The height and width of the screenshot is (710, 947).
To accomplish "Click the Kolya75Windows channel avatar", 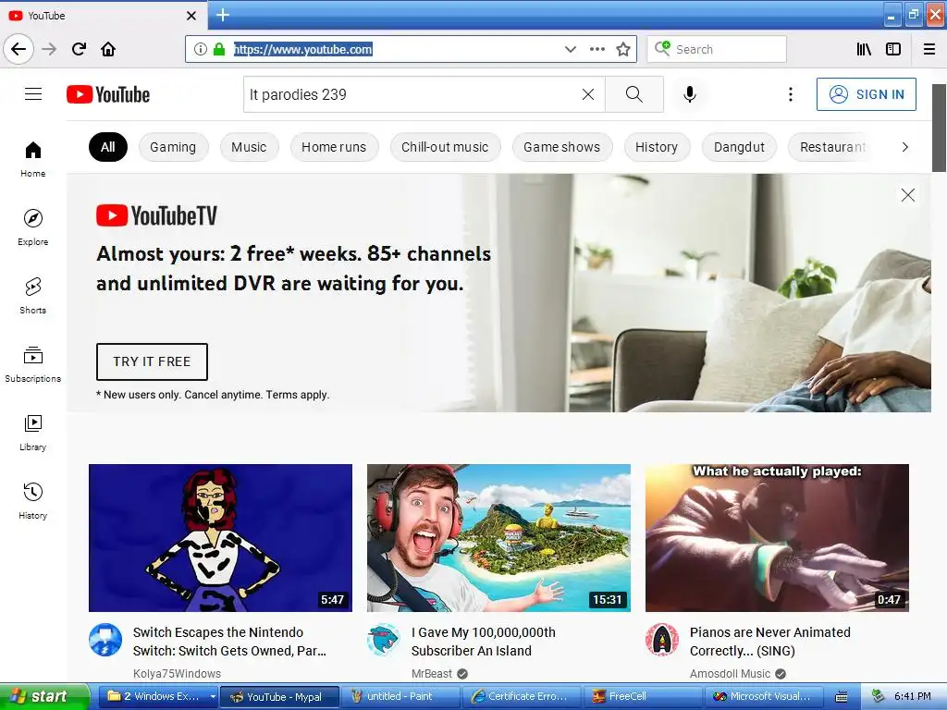I will pos(105,640).
